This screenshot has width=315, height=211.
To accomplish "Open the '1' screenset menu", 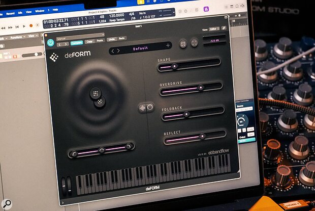I will 48,10.
